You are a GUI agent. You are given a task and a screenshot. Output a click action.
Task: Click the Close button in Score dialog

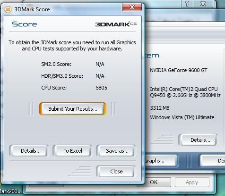(116, 171)
